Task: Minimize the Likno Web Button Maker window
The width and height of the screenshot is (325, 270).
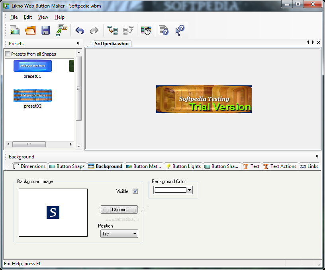Action: coord(287,4)
